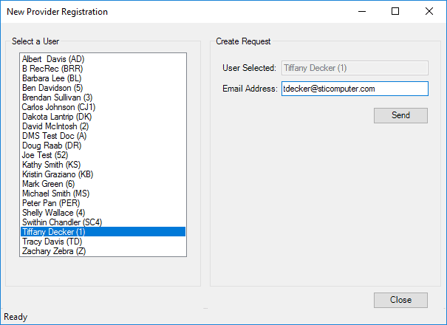Select Peter Pan (PER) in the list

click(103, 203)
